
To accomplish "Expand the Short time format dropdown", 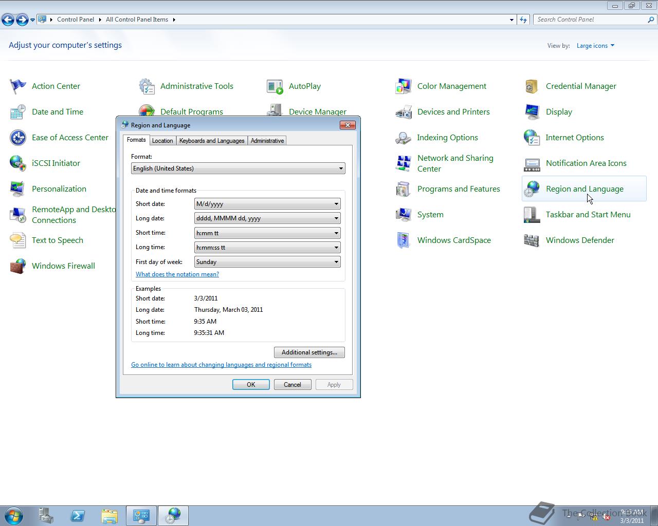I will coord(267,233).
